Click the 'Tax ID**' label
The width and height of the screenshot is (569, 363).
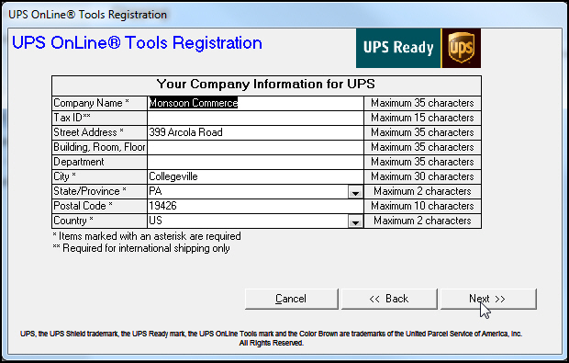pos(72,118)
